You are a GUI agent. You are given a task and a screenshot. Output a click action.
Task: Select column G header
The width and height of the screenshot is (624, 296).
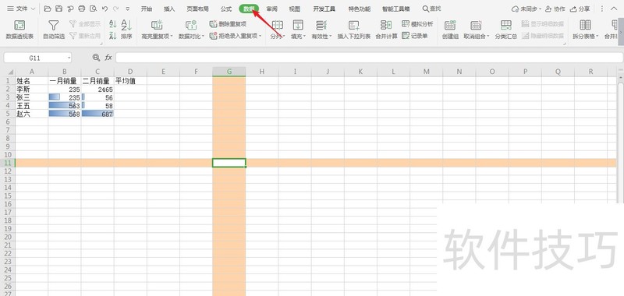[x=229, y=72]
